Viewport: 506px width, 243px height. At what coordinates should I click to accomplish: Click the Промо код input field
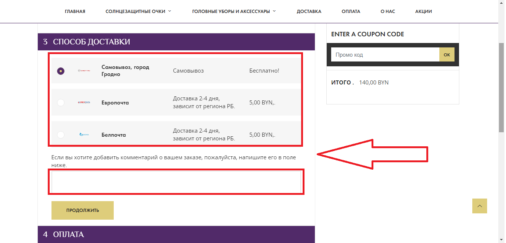385,55
